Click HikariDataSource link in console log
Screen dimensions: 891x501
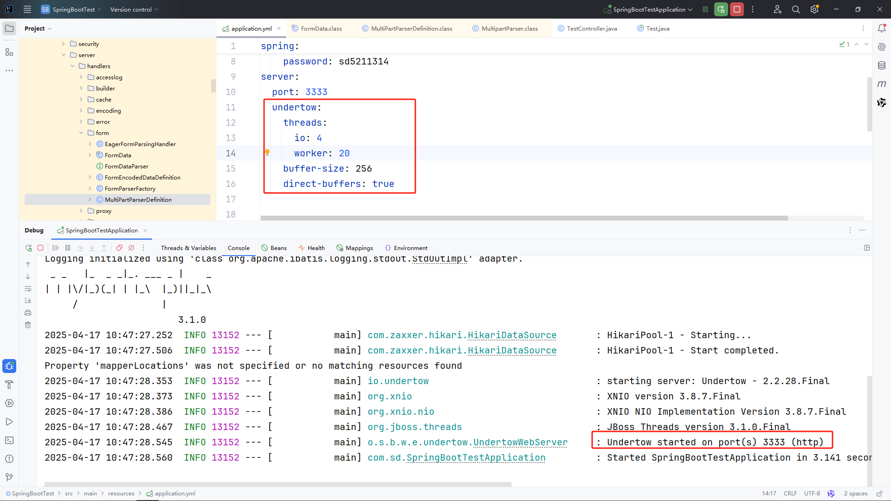tap(512, 335)
